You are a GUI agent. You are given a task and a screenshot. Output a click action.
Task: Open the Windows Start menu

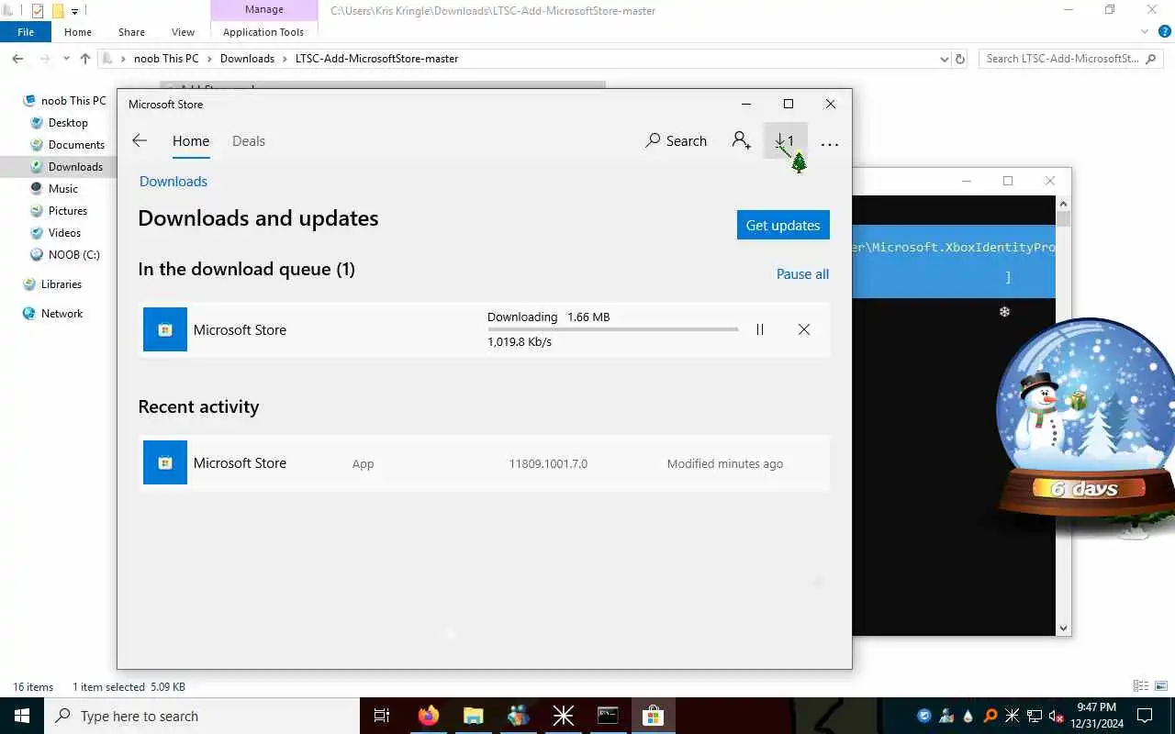click(22, 716)
